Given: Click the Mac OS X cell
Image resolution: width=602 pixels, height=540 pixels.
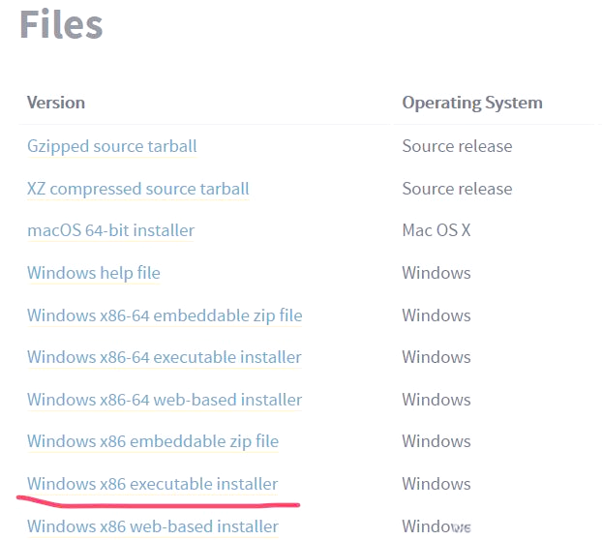Looking at the screenshot, I should point(436,230).
